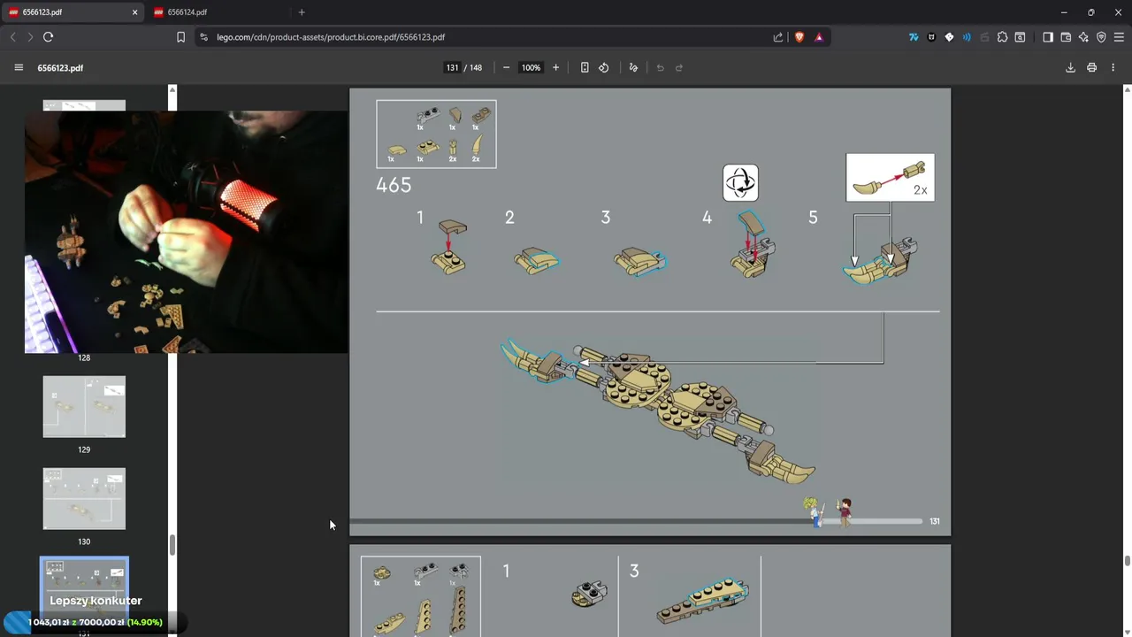Open Leo AI sparkle icon
The height and width of the screenshot is (637, 1132).
click(1083, 37)
